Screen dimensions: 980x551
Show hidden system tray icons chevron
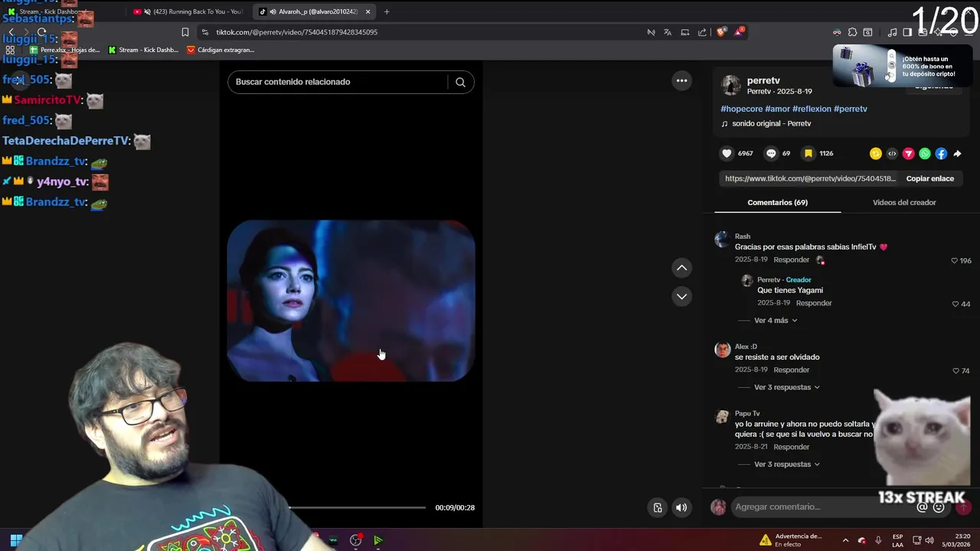[x=845, y=540]
